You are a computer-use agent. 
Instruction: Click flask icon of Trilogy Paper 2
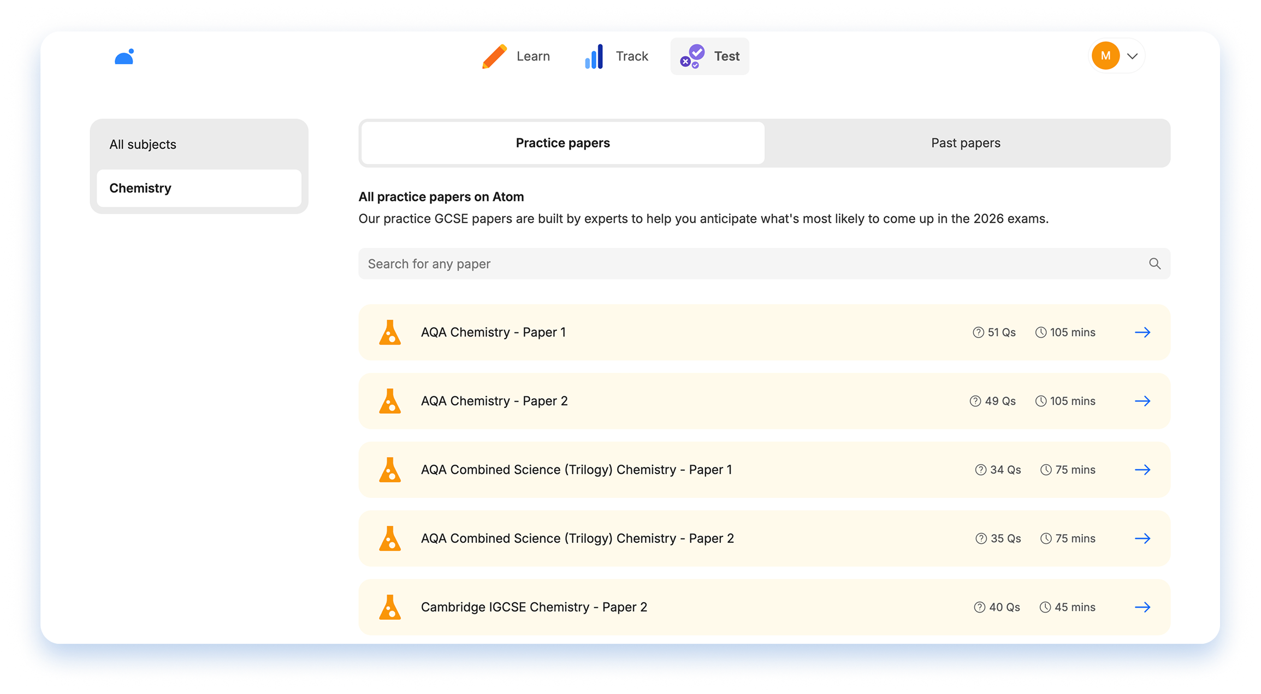tap(390, 538)
